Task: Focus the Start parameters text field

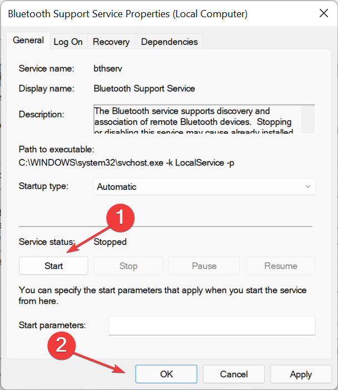Action: [x=211, y=326]
